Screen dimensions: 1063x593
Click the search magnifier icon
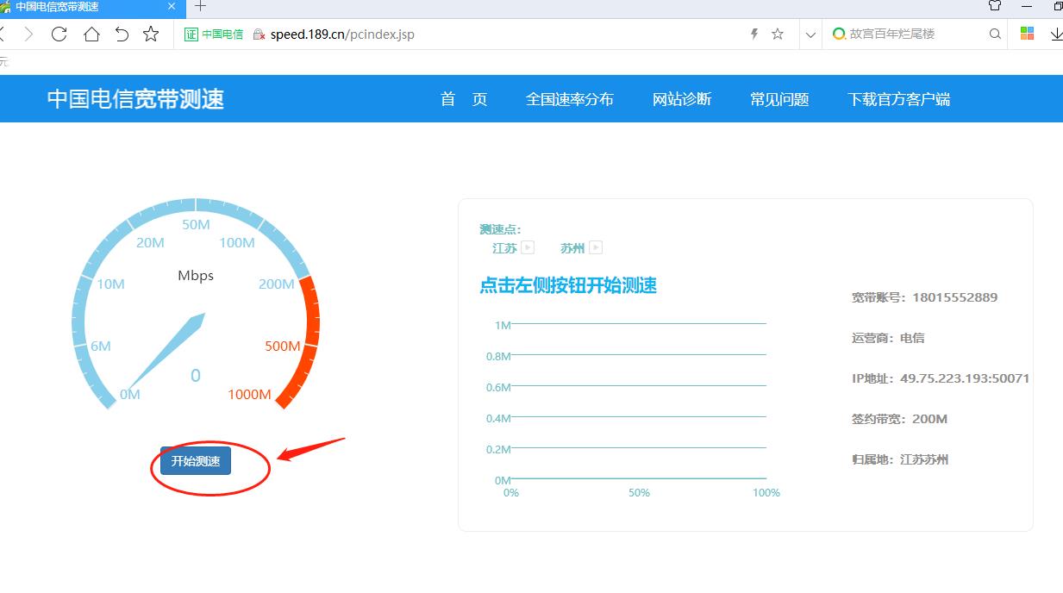click(995, 34)
